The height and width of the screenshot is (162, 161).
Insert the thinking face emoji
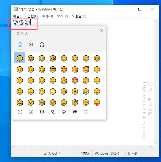point(86,80)
